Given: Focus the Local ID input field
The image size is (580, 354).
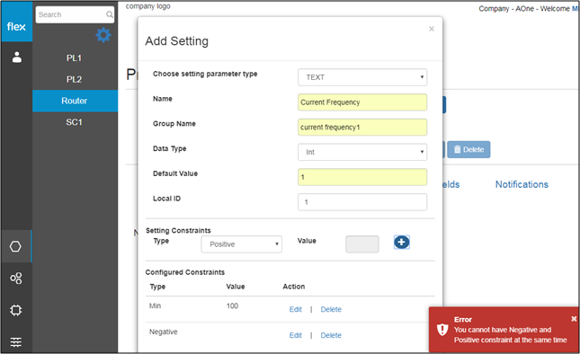Looking at the screenshot, I should coord(362,202).
